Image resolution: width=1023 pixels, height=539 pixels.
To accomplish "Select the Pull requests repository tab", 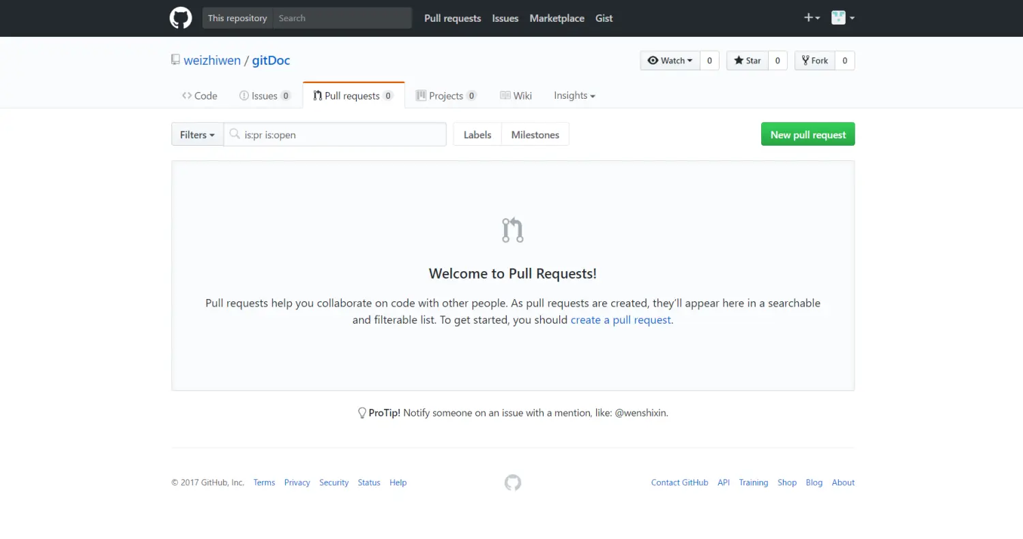I will point(353,95).
